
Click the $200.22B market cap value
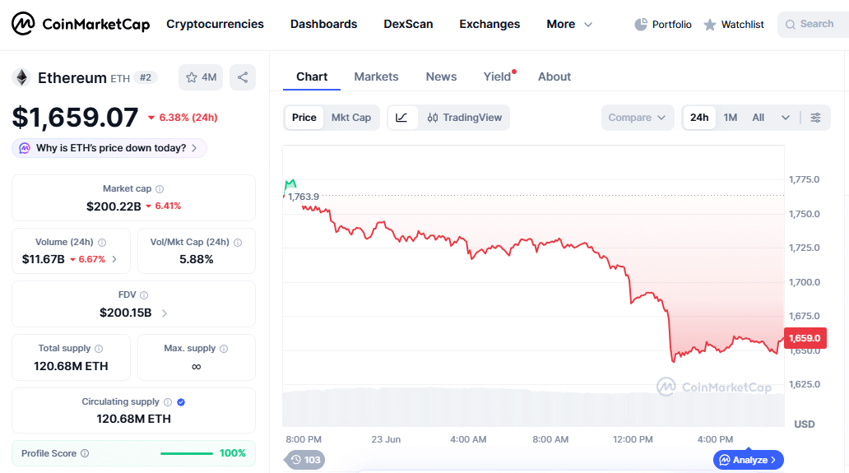(x=114, y=206)
